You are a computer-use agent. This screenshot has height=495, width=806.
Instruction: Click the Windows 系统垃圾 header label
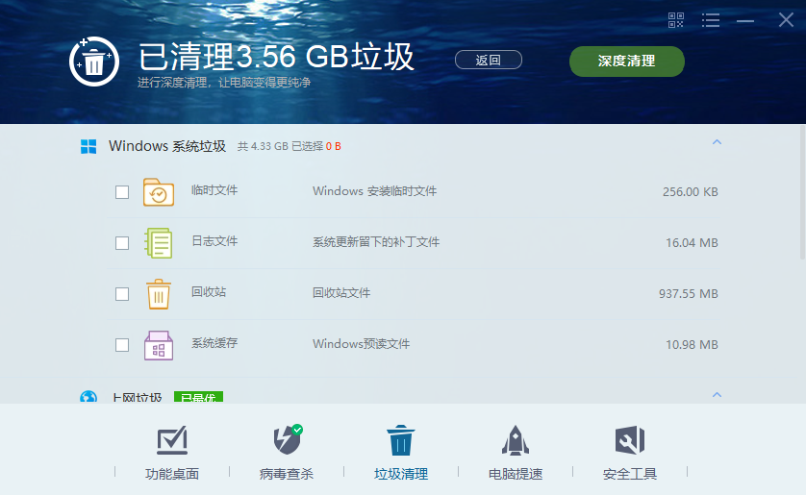(x=167, y=146)
